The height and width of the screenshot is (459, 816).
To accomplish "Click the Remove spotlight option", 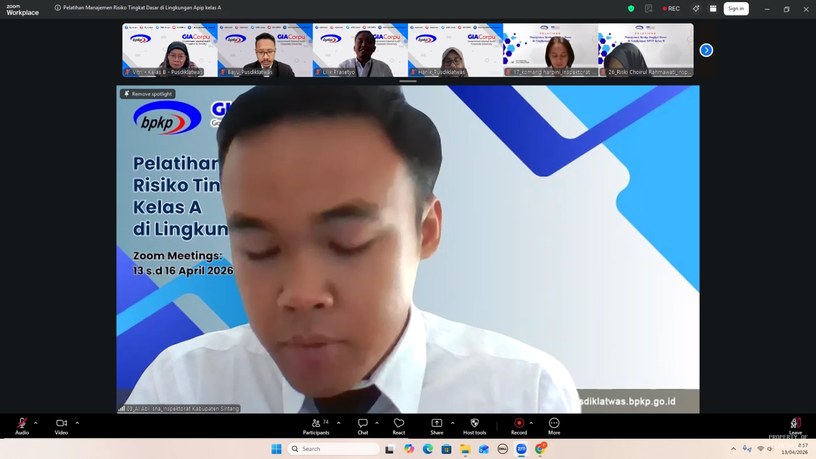I will [x=148, y=94].
